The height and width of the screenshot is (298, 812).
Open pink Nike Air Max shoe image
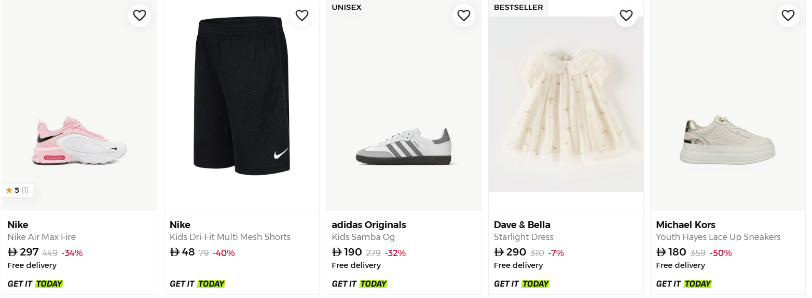pos(79,141)
